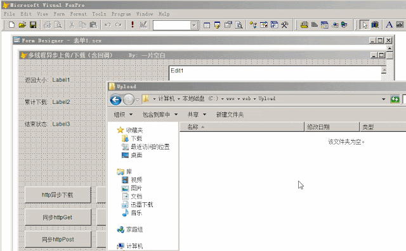Open the 包含到库中 dropdown
Screen dimensions: 406x251
click(x=160, y=114)
